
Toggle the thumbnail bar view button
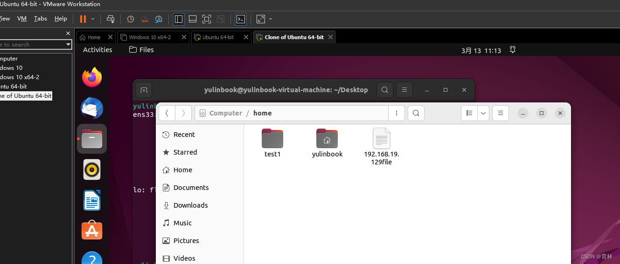192,19
